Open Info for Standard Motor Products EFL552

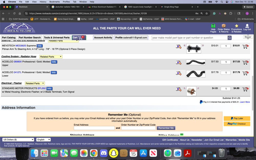pyautogui.click(x=49, y=88)
